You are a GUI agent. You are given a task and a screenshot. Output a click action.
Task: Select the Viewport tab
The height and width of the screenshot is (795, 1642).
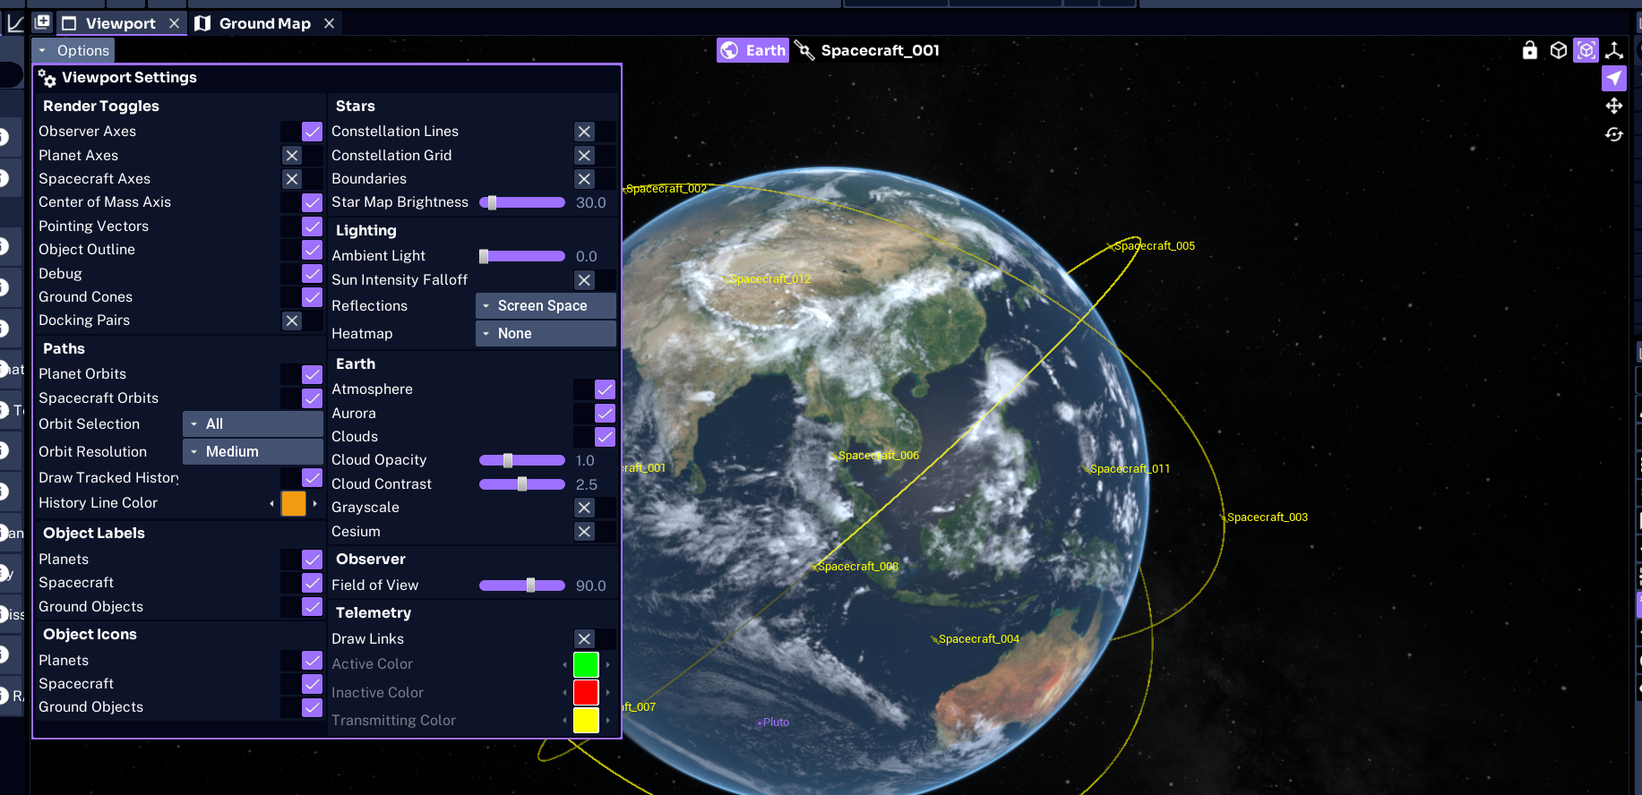(x=121, y=23)
